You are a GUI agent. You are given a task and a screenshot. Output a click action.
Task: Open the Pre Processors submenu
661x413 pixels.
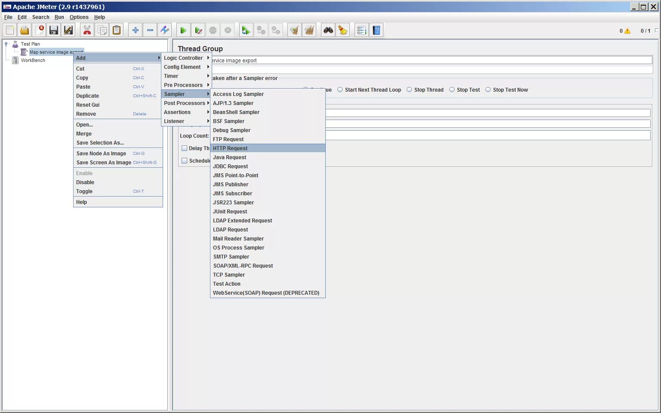pos(186,85)
